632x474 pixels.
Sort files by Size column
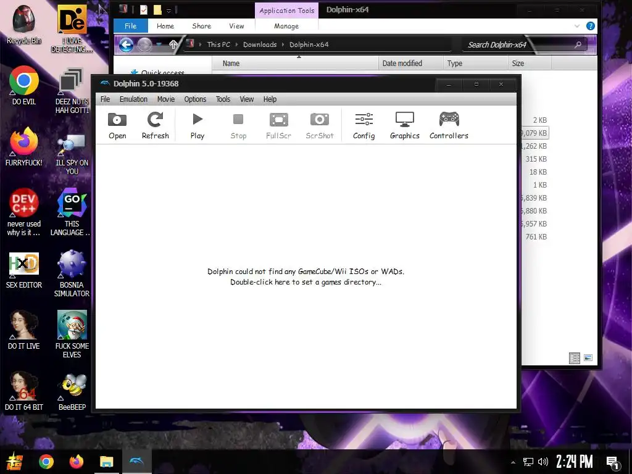click(529, 64)
